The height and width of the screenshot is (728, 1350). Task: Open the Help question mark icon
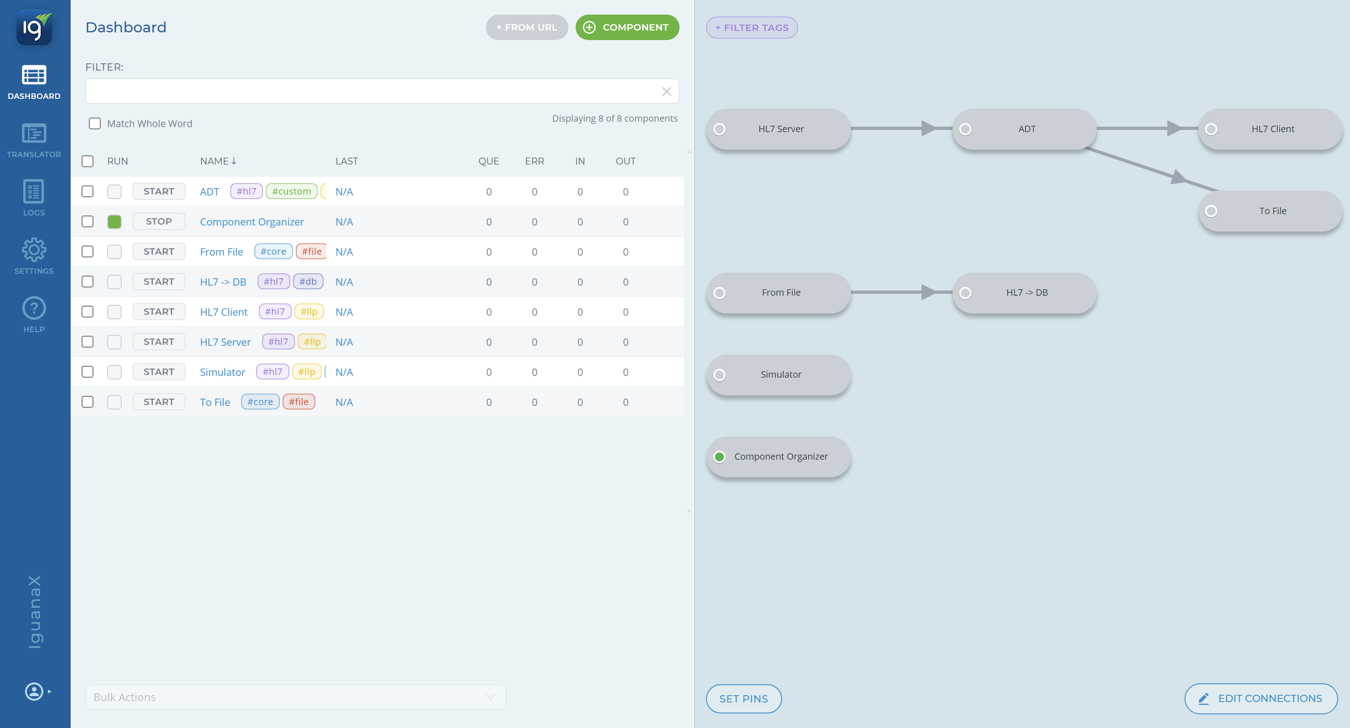pos(34,314)
